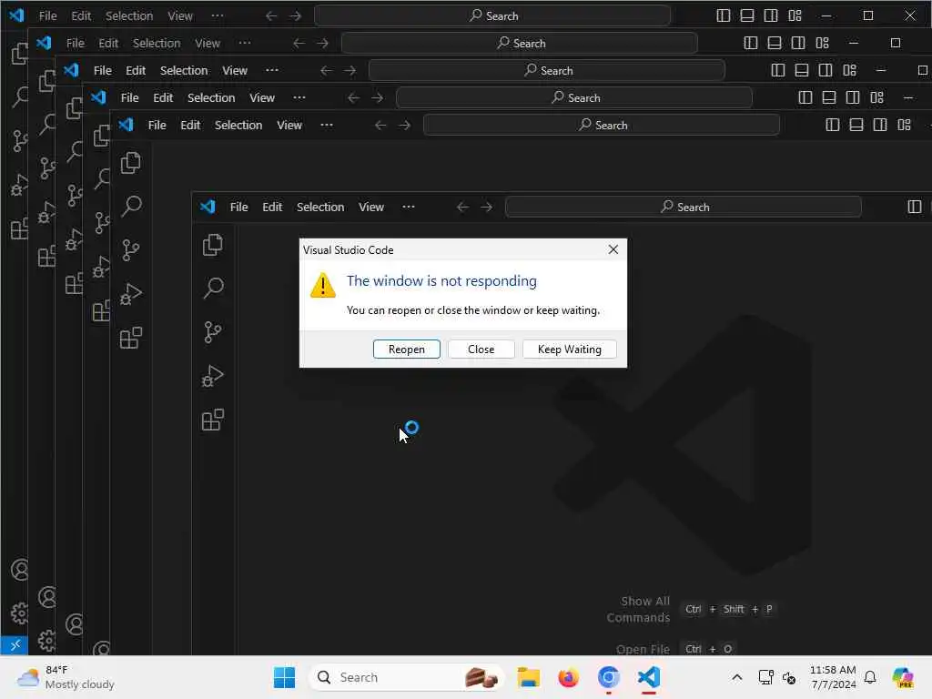932x699 pixels.
Task: Click command center Search in fourth window
Action: point(546,70)
